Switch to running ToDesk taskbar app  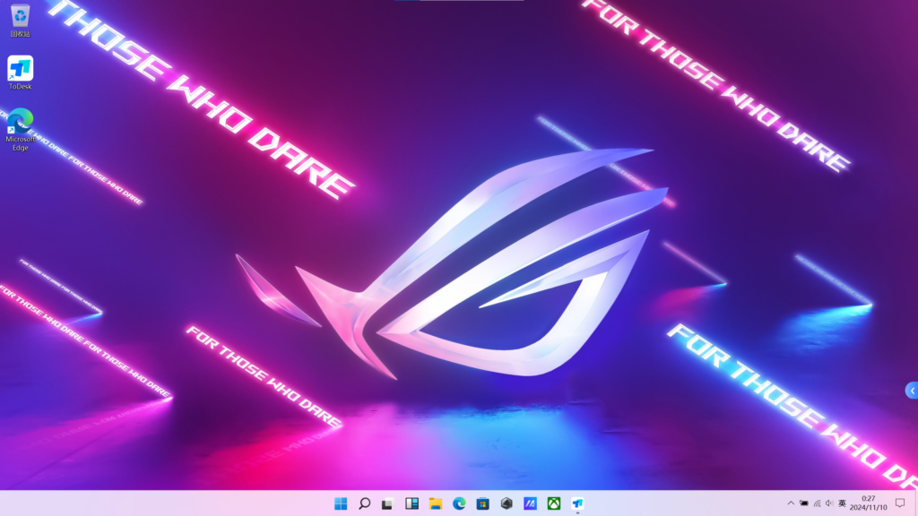coord(578,503)
